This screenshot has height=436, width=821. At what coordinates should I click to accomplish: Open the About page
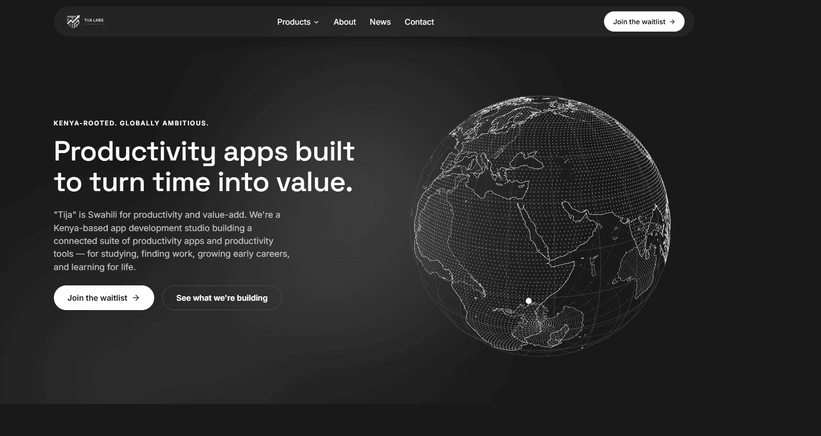(x=345, y=22)
